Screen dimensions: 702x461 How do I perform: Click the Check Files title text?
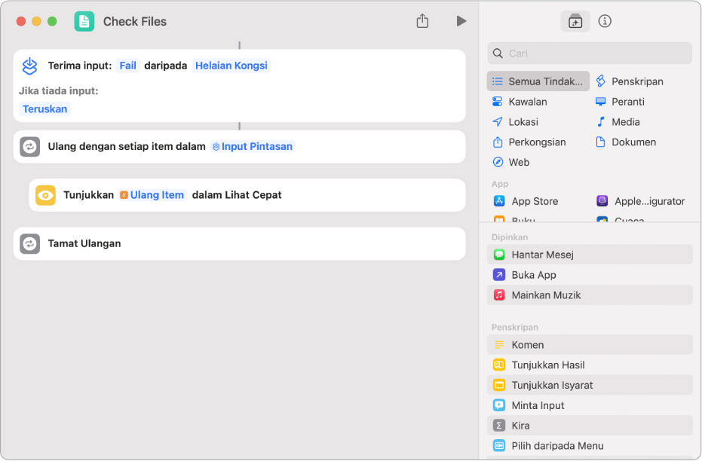coord(135,21)
